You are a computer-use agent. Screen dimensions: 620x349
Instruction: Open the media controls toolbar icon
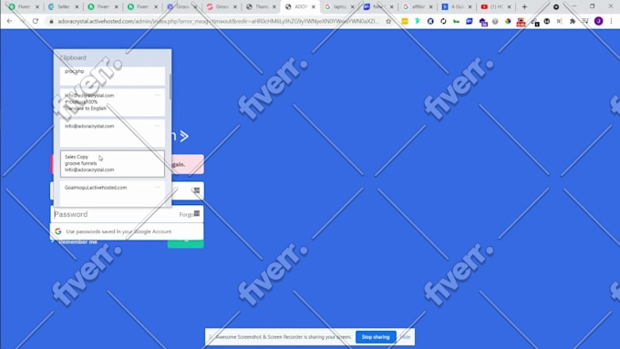585,21
